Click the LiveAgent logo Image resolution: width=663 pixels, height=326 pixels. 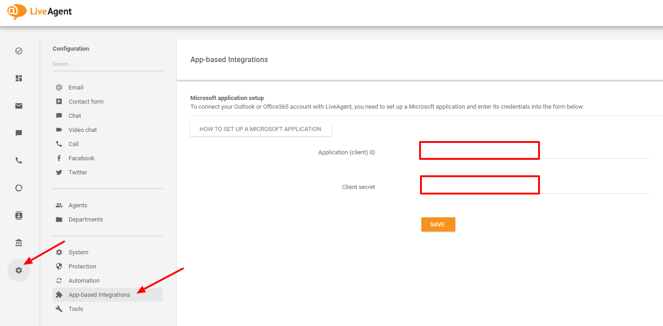coord(39,12)
